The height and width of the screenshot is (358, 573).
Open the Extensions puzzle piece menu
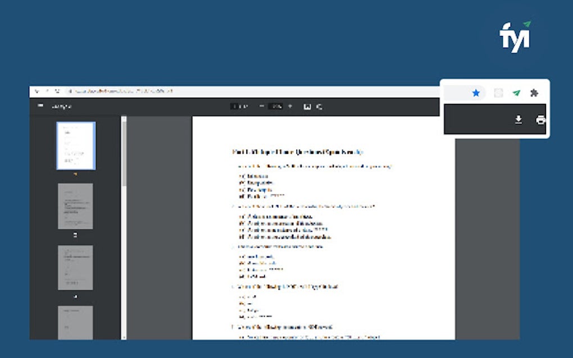tap(535, 93)
